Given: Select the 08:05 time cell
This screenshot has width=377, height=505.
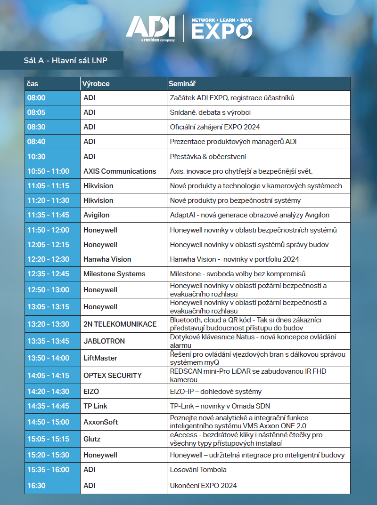Looking at the screenshot, I should click(x=53, y=112).
